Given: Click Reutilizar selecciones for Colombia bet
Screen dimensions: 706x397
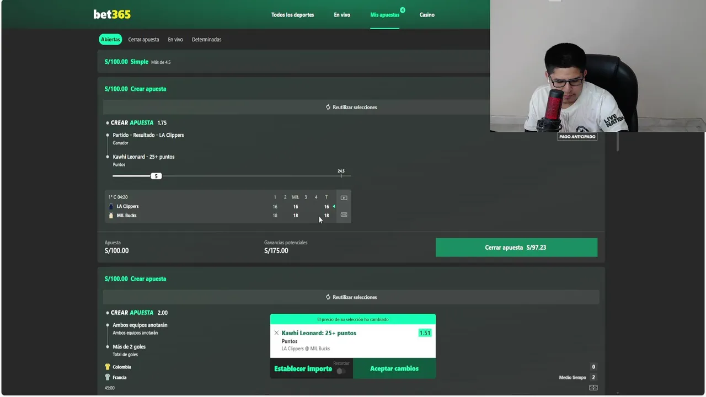Looking at the screenshot, I should [351, 297].
